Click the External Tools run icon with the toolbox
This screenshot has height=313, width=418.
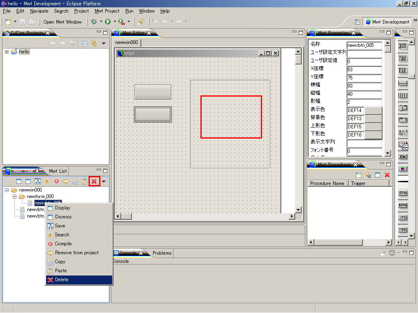click(x=122, y=22)
